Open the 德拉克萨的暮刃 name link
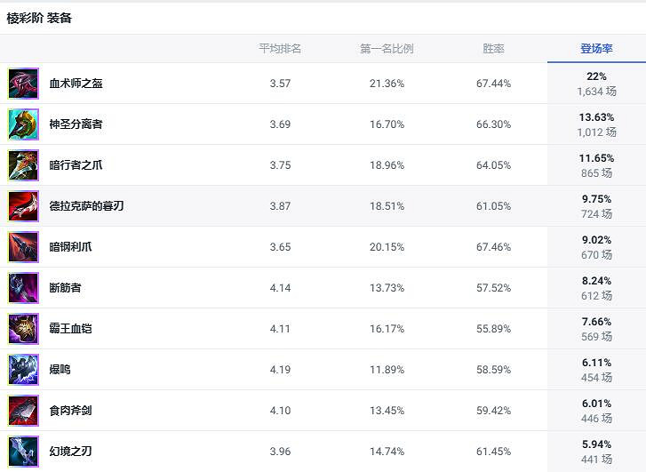 (x=87, y=206)
